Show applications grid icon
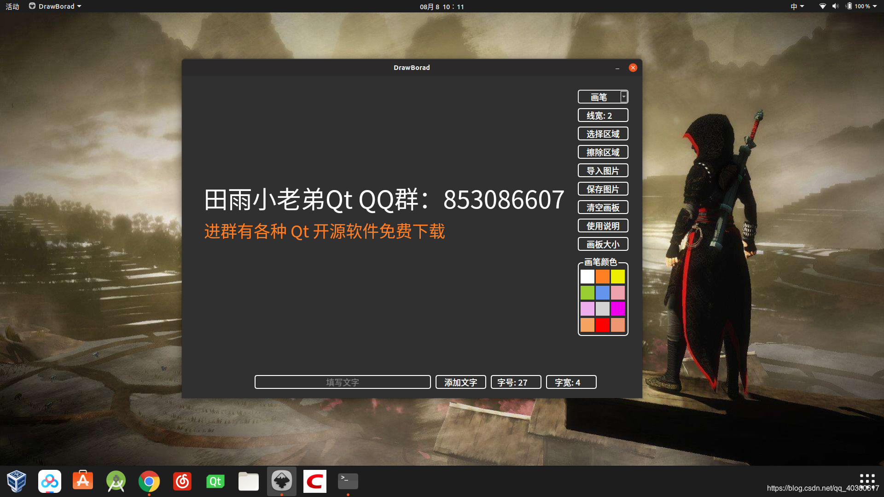 tap(867, 481)
